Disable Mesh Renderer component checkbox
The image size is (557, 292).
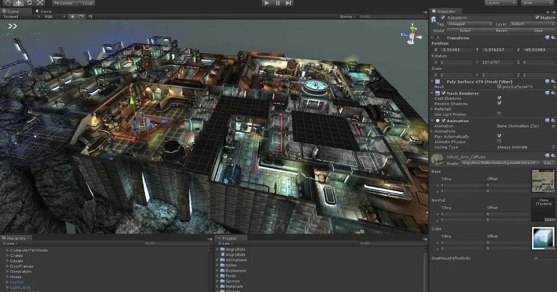point(444,93)
